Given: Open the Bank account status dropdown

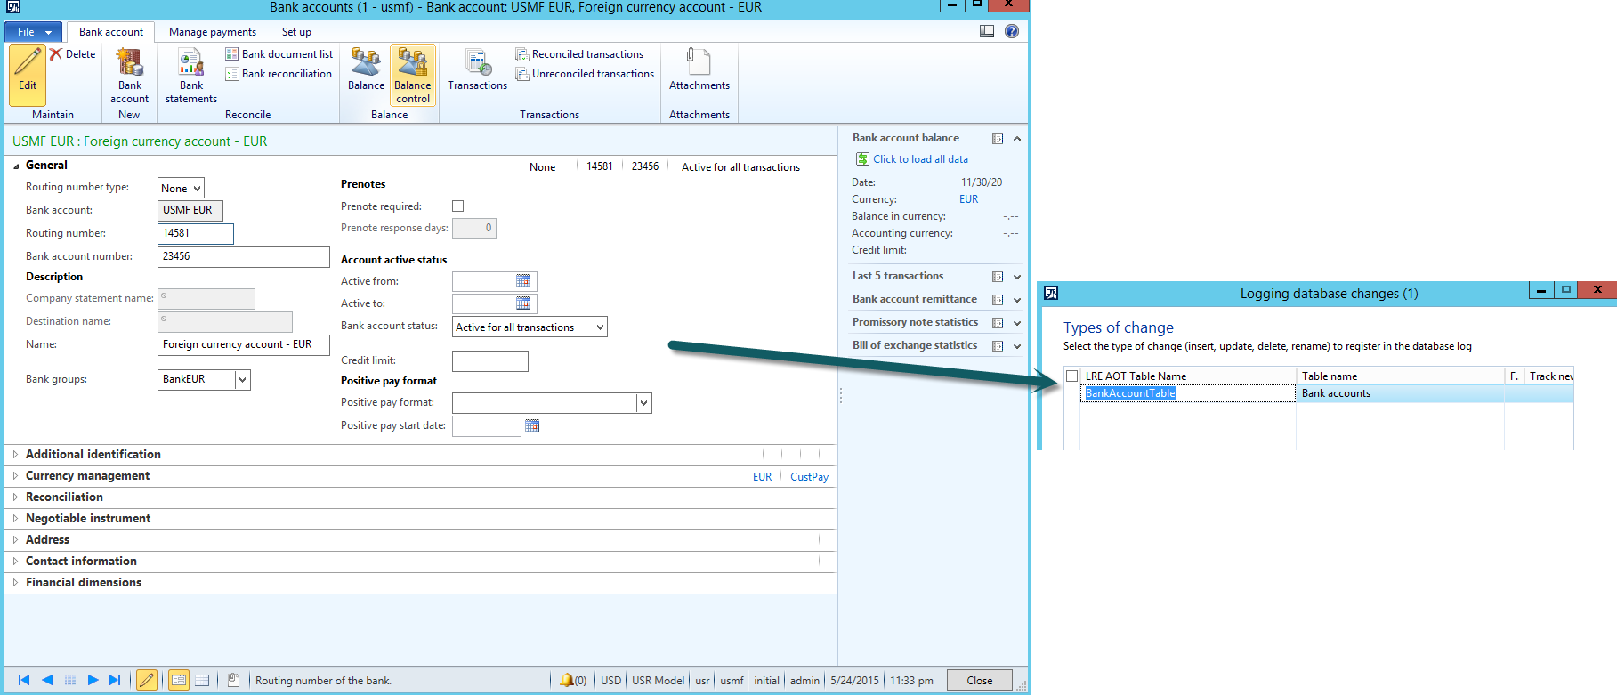Looking at the screenshot, I should [530, 327].
